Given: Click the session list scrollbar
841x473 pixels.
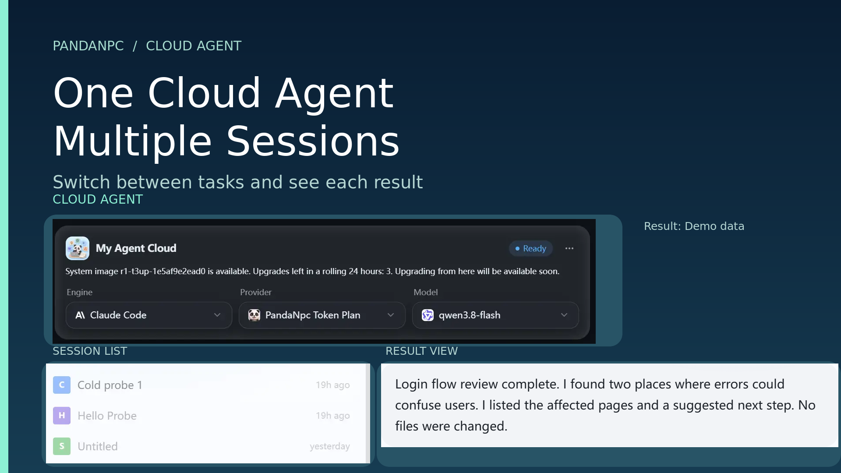Looking at the screenshot, I should click(x=368, y=413).
